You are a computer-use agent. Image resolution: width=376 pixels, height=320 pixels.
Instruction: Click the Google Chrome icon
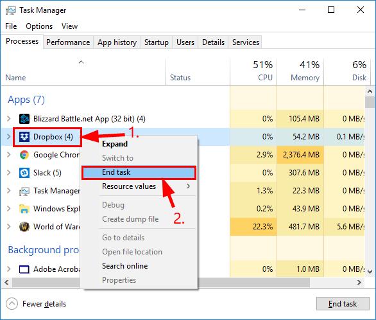[x=24, y=155]
